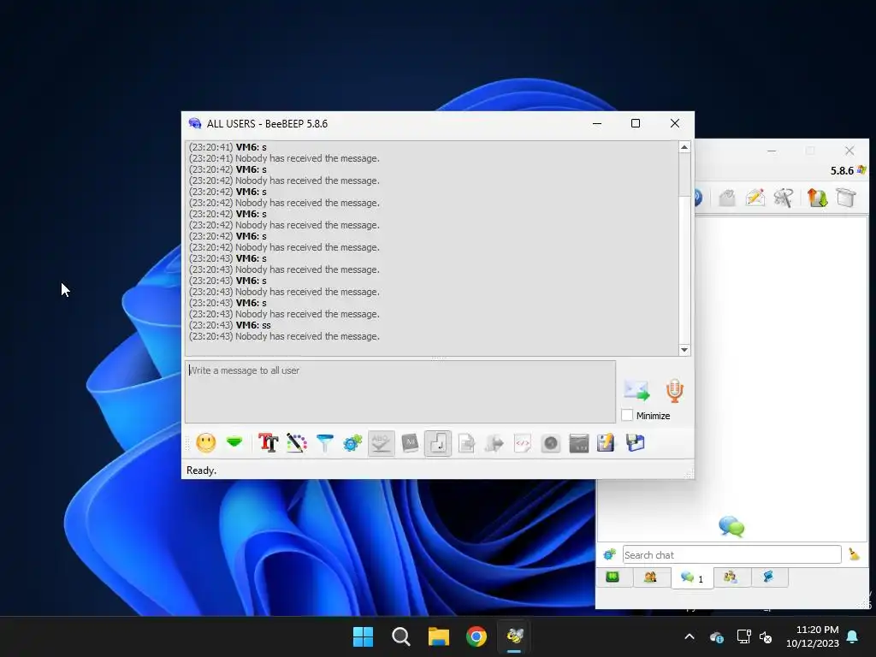The width and height of the screenshot is (876, 657).
Task: Click the chat log scrollbar up arrow
Action: coord(684,147)
